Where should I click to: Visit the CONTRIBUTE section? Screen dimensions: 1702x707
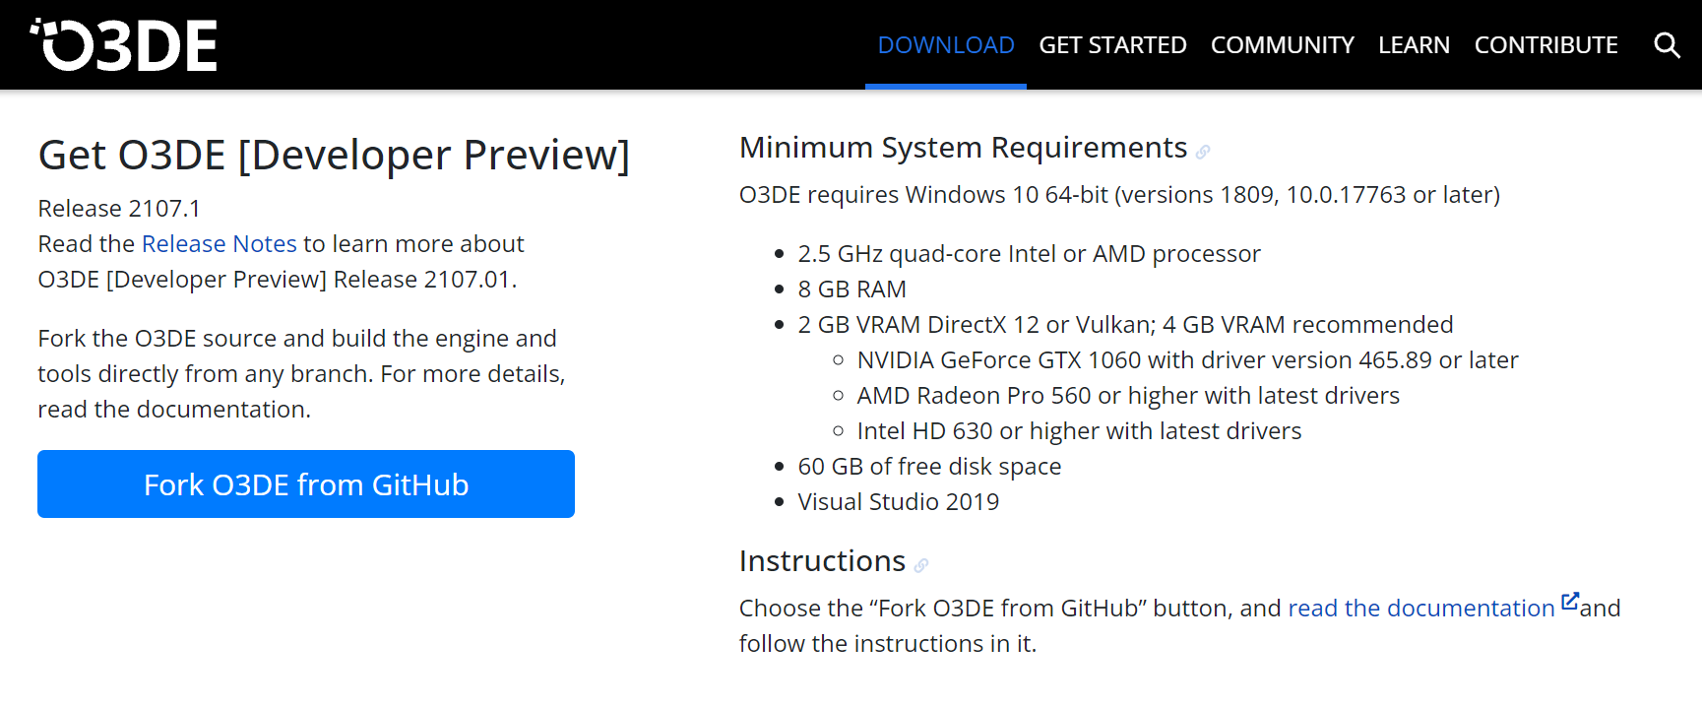pyautogui.click(x=1545, y=44)
